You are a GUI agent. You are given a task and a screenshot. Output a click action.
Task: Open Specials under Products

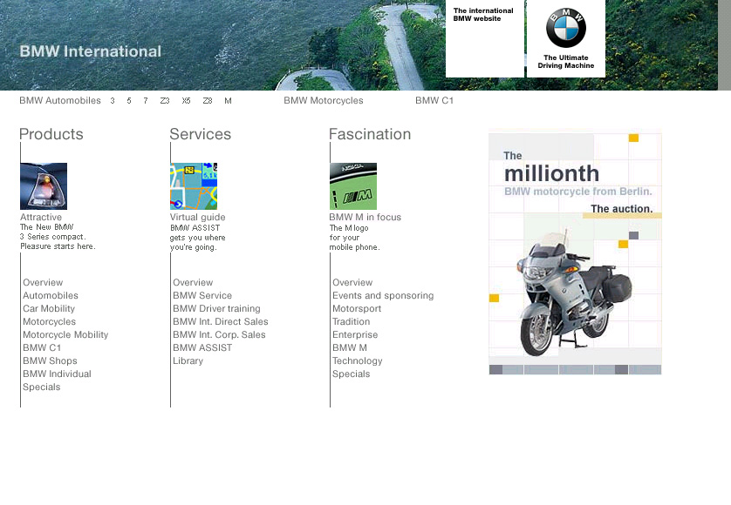pos(42,387)
